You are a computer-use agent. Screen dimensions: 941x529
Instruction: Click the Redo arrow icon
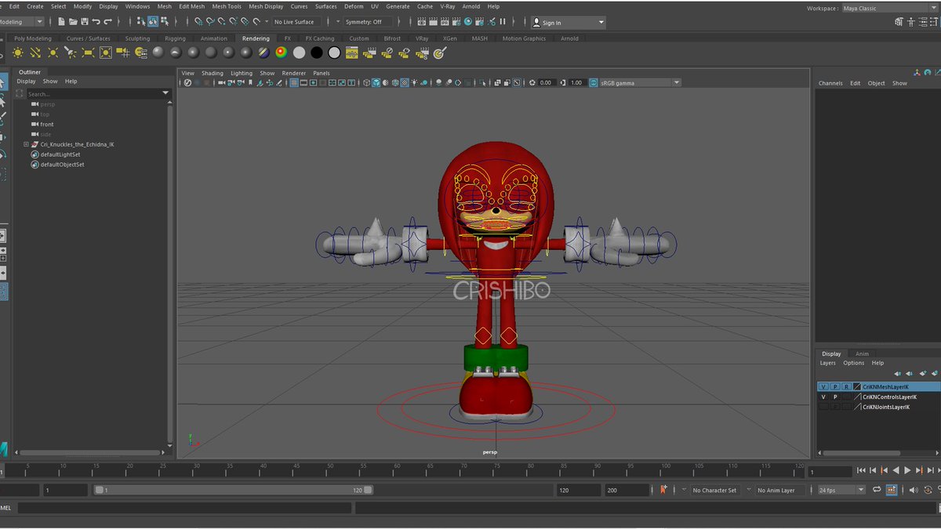[x=107, y=22]
